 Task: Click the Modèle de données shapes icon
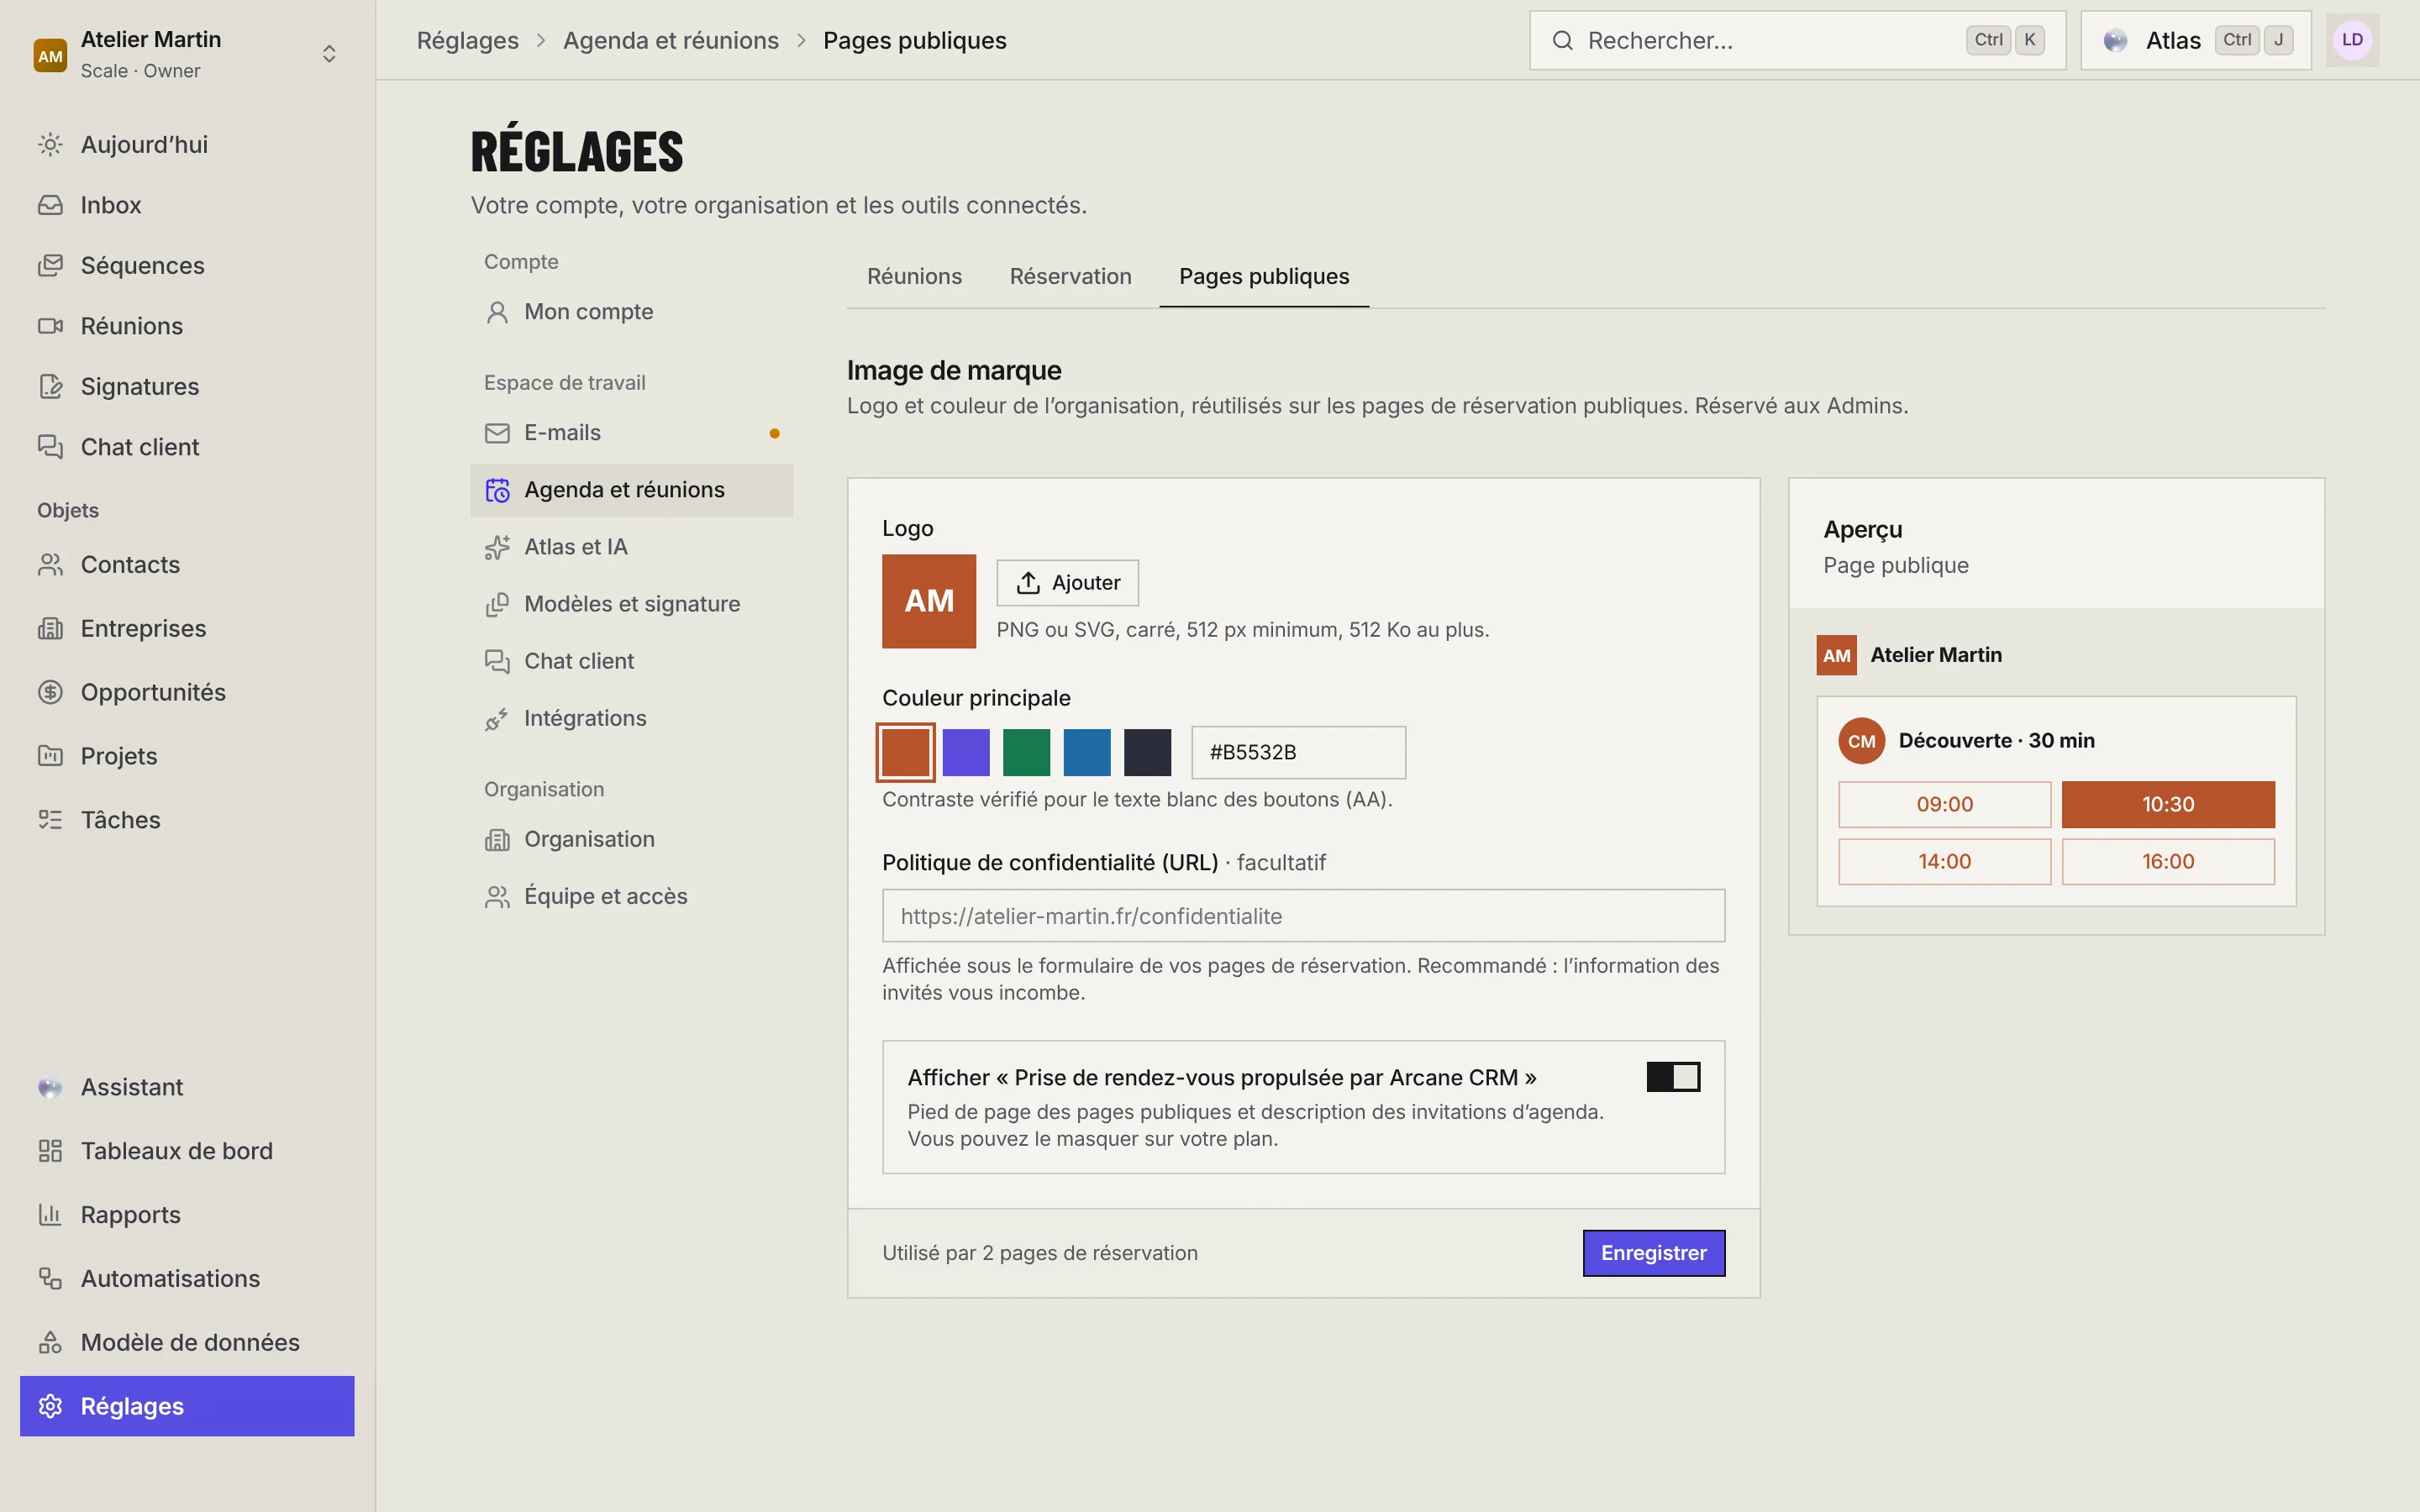coord(50,1342)
